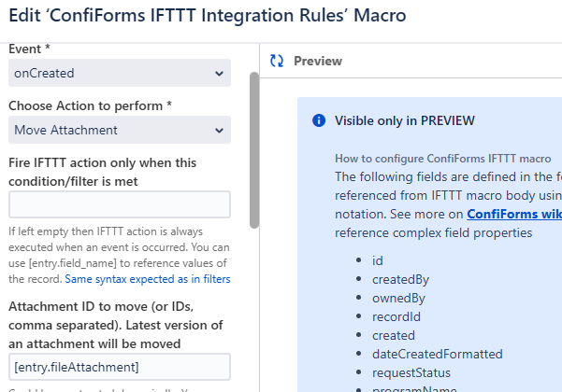Select the Preview heading label
This screenshot has width=562, height=392.
[318, 61]
